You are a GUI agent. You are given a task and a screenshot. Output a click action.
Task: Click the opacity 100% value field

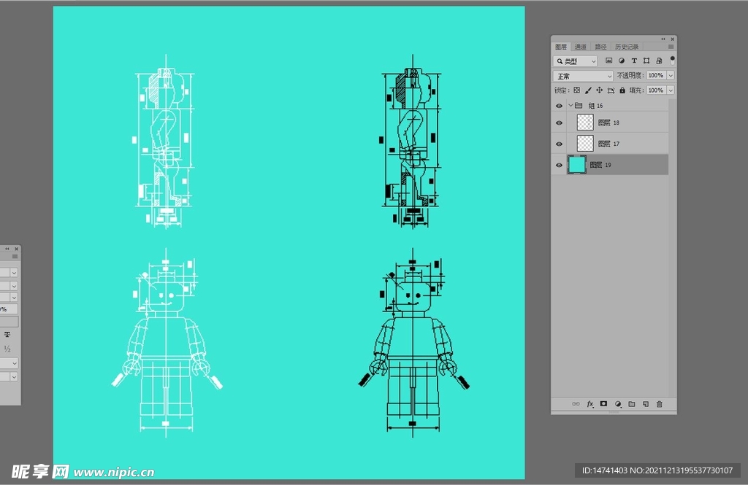click(656, 75)
